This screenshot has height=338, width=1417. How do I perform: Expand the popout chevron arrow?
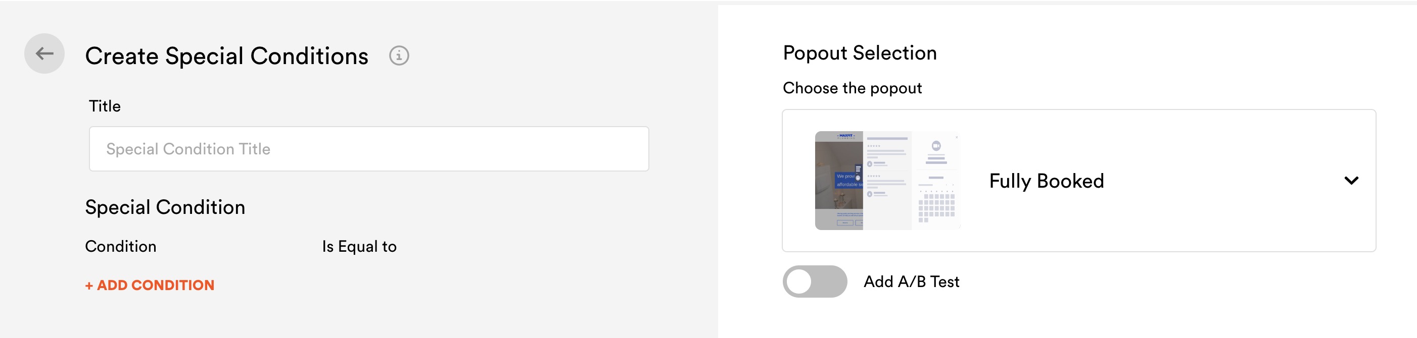(1351, 181)
